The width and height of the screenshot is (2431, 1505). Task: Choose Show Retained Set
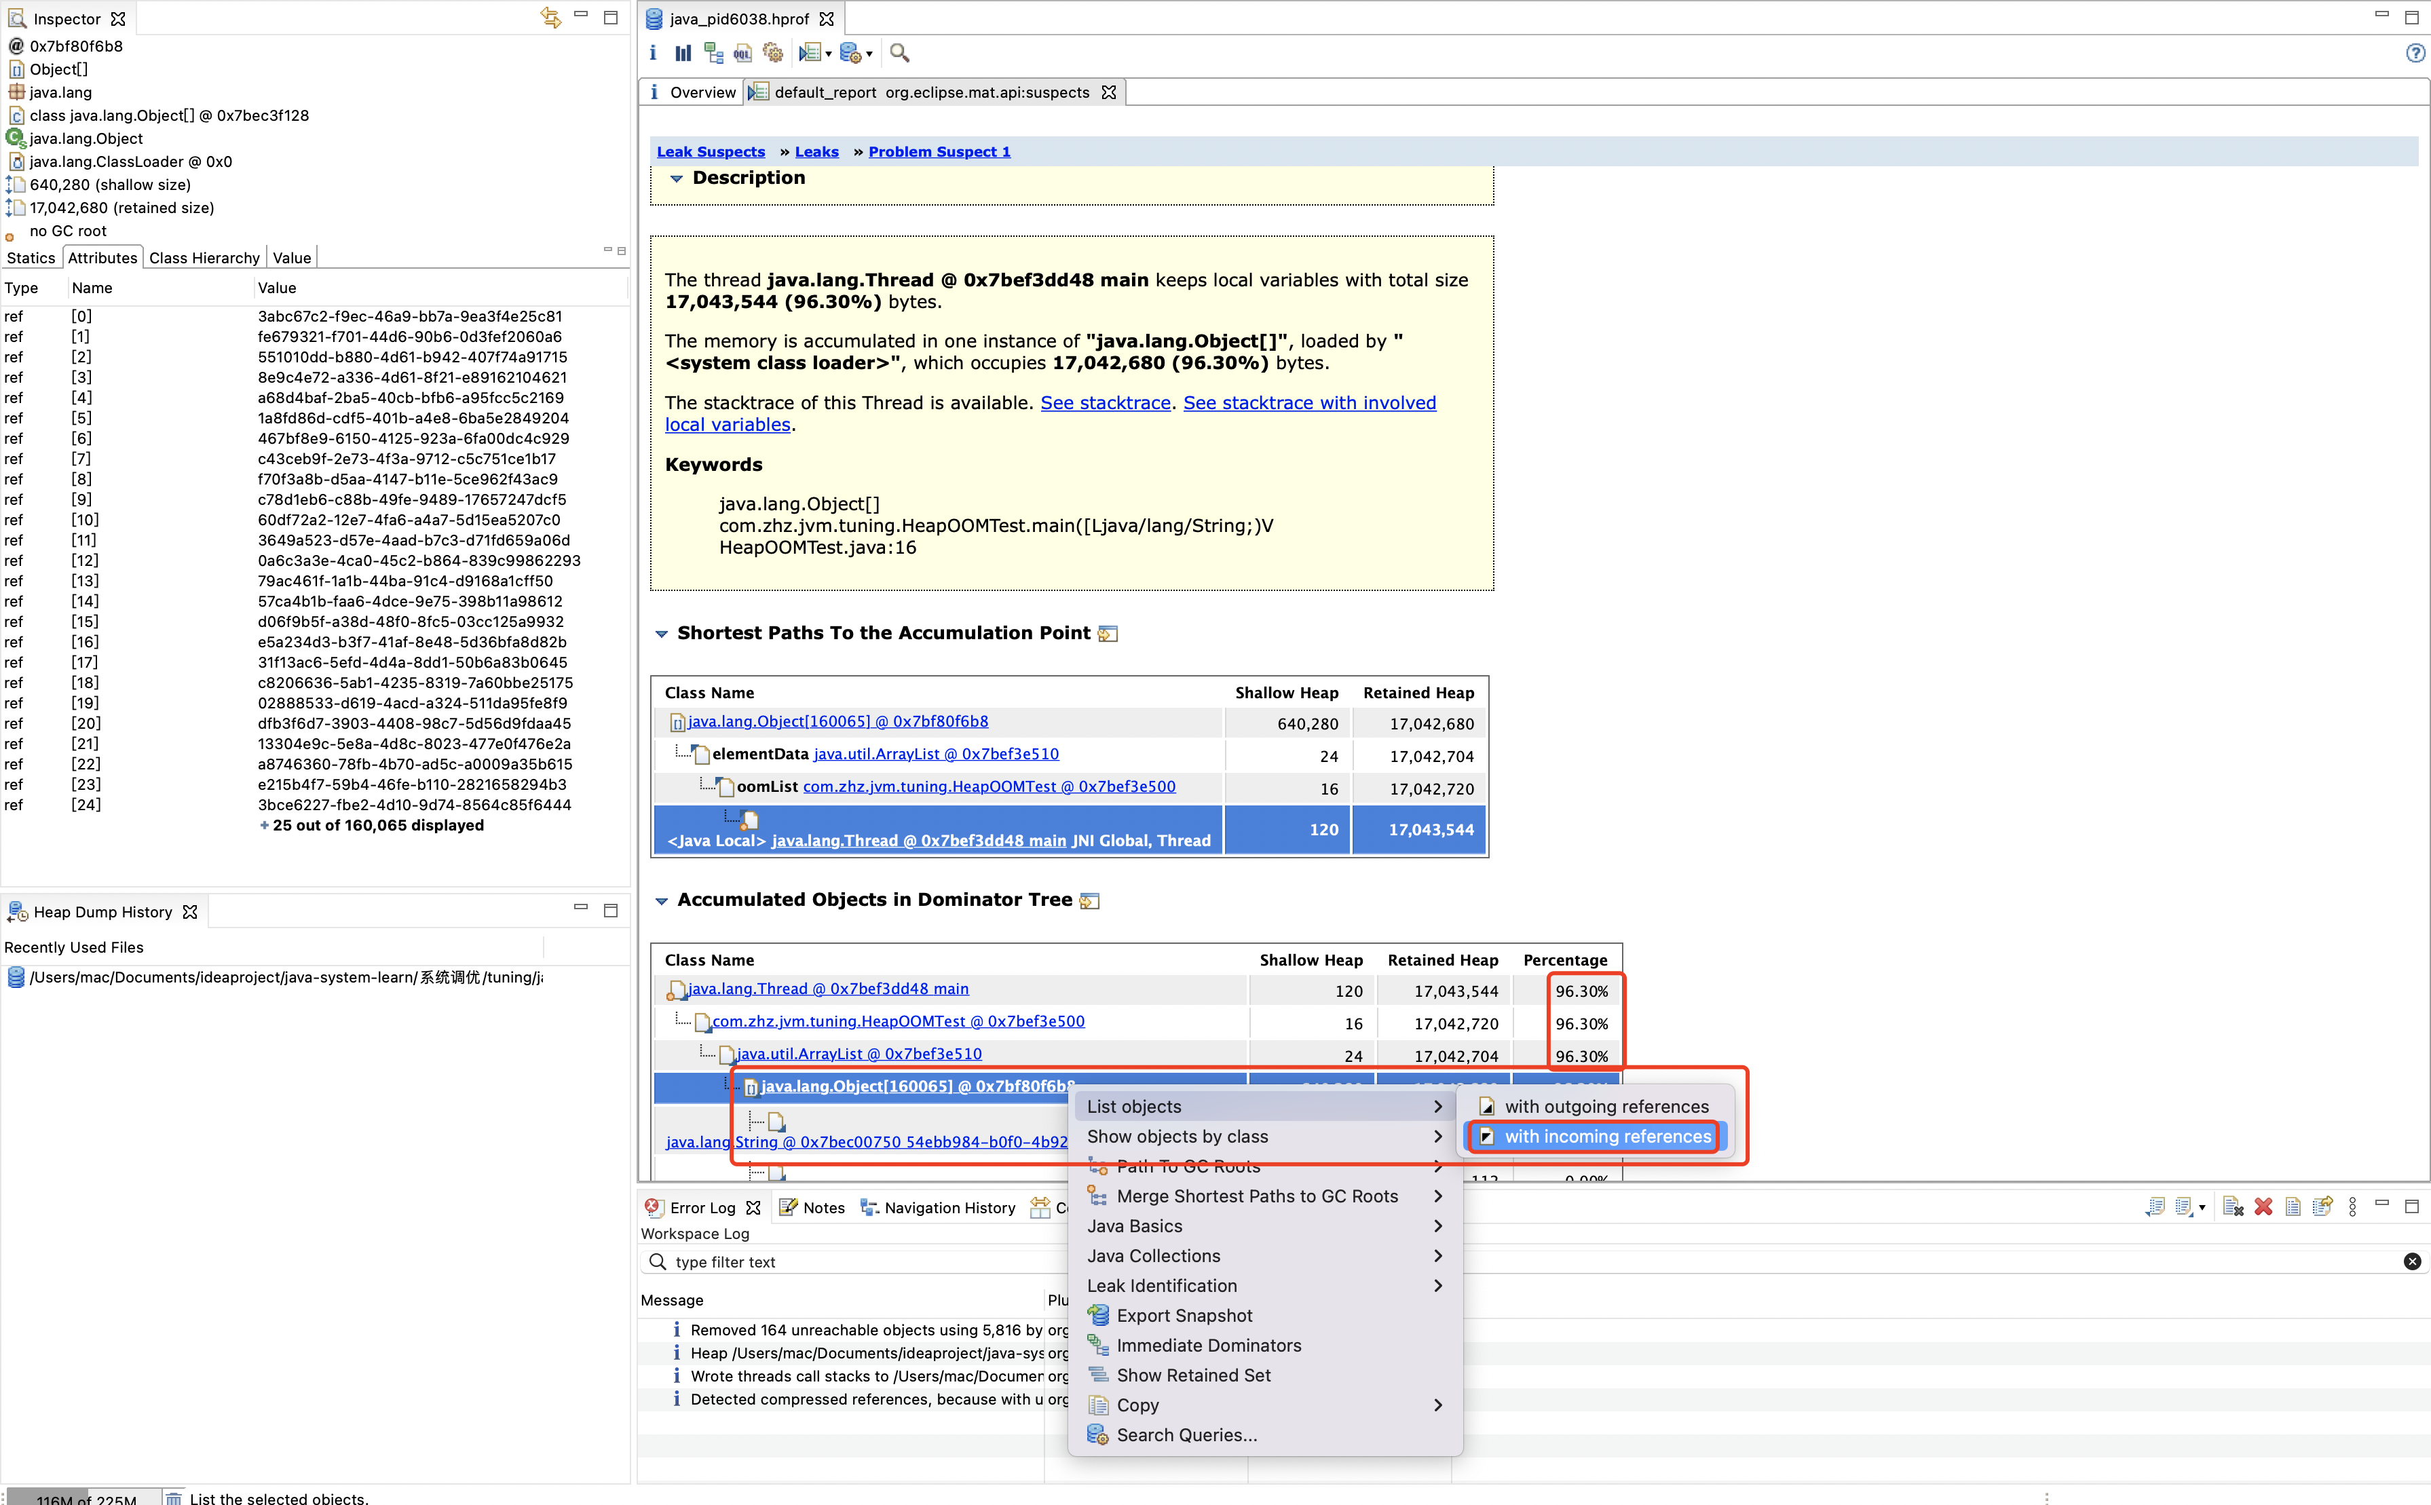click(1264, 1375)
